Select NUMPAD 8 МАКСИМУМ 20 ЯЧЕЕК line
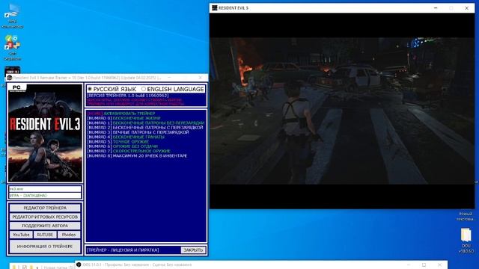Screen dimensions: 479x269 click(137, 156)
